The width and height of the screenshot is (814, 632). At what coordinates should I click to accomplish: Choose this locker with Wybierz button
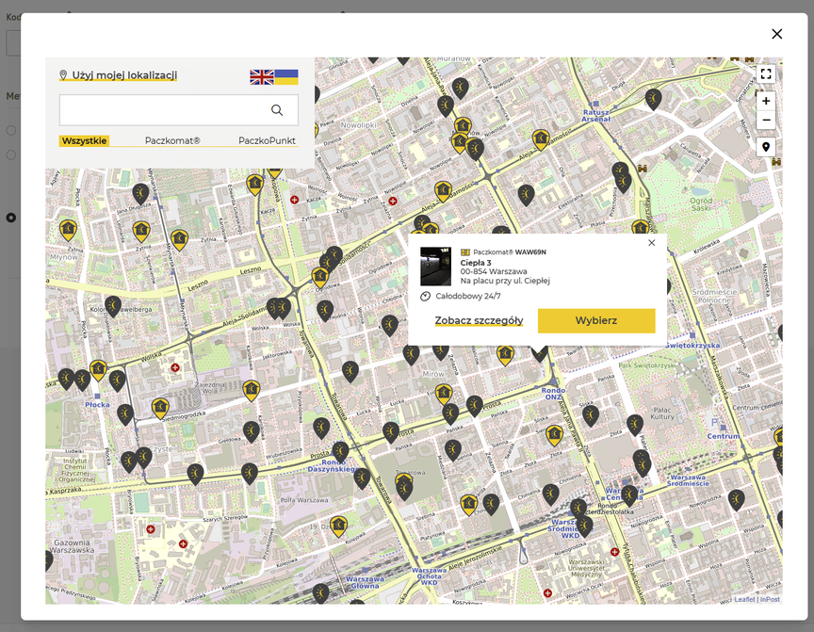[596, 320]
